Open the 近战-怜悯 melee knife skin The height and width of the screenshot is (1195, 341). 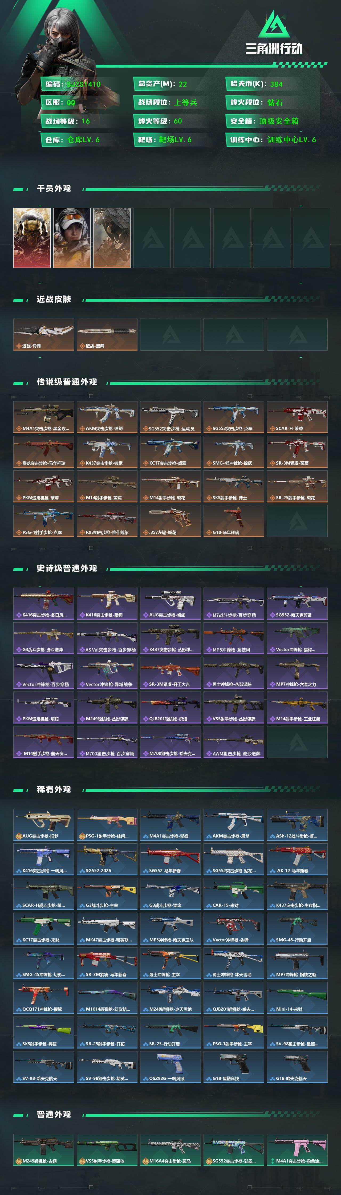pos(44,335)
